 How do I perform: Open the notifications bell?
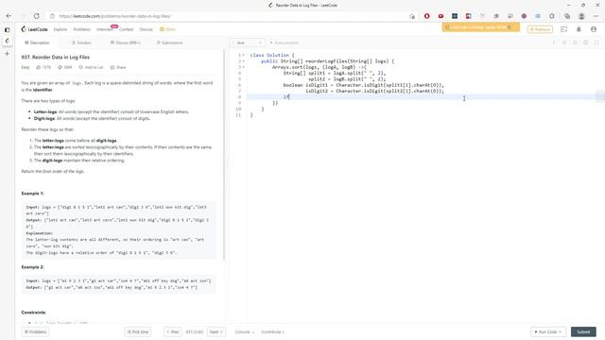pyautogui.click(x=579, y=29)
